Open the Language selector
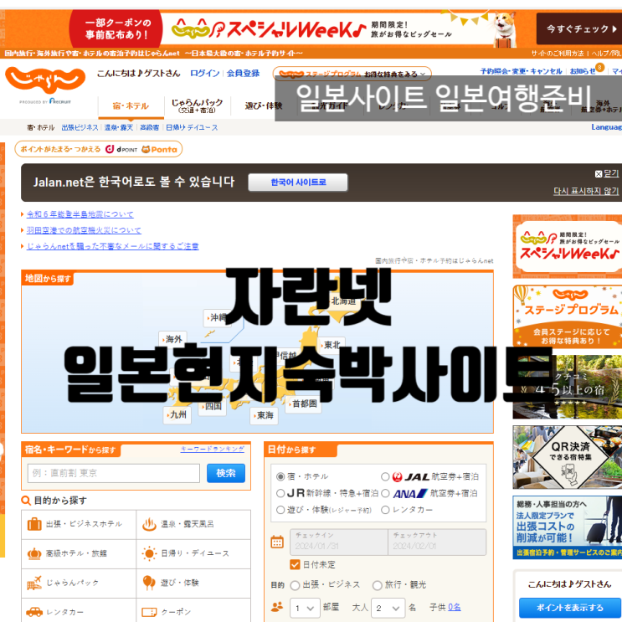 pyautogui.click(x=606, y=127)
